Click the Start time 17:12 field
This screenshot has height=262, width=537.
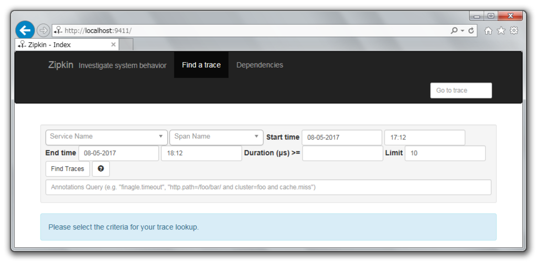point(425,137)
